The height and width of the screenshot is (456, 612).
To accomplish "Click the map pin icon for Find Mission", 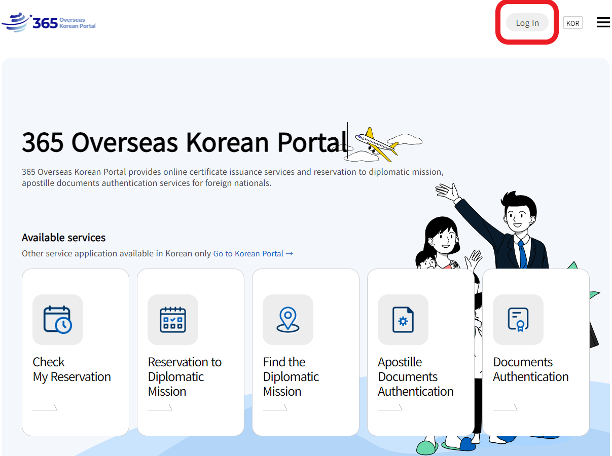I will pos(288,320).
